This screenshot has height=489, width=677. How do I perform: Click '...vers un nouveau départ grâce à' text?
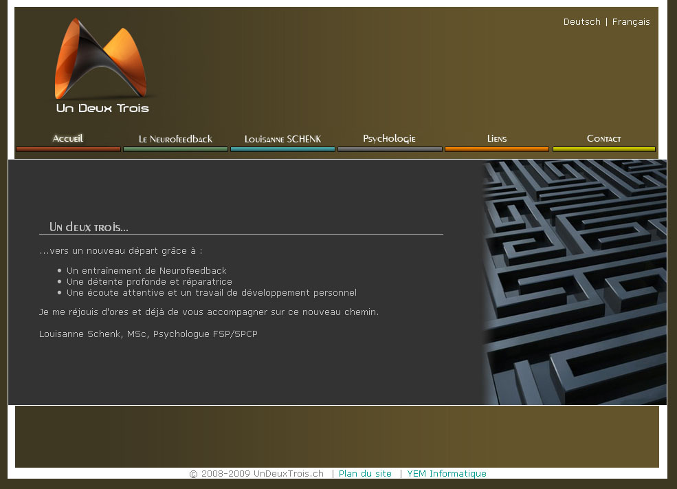click(x=120, y=251)
